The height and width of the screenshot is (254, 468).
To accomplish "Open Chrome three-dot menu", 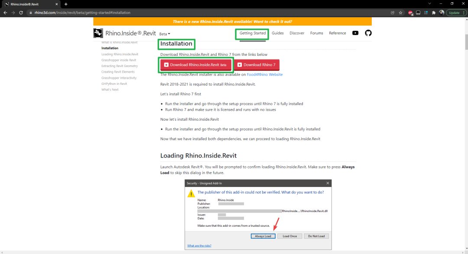I will tap(464, 13).
